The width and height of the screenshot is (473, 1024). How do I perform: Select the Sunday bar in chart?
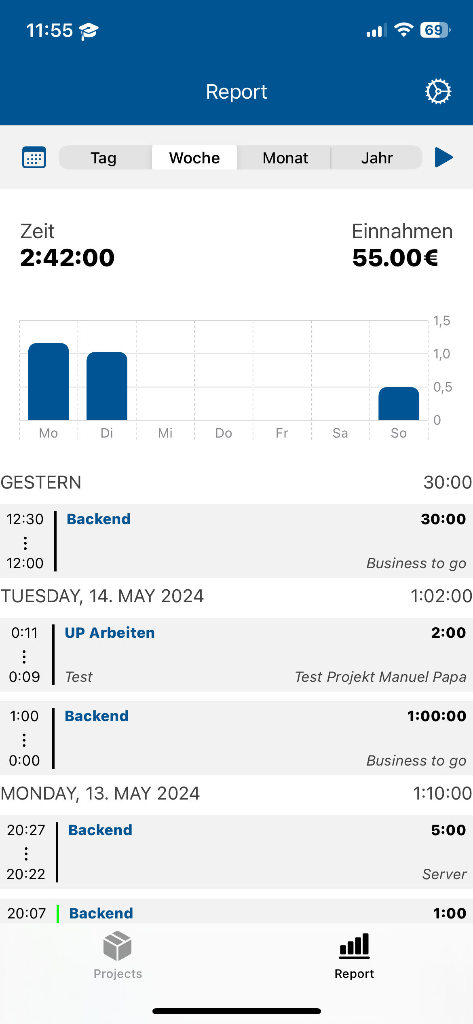[x=399, y=404]
